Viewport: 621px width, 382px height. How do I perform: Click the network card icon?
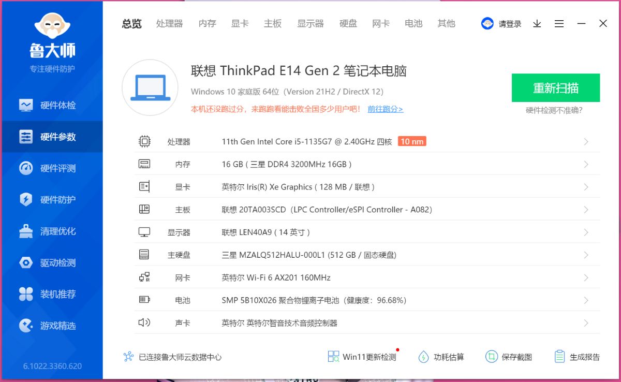click(144, 277)
